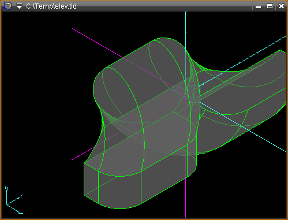Screen dimensions: 288x220
Task: Click the Z axis tip of the coordinate triad
Action: tap(6, 188)
